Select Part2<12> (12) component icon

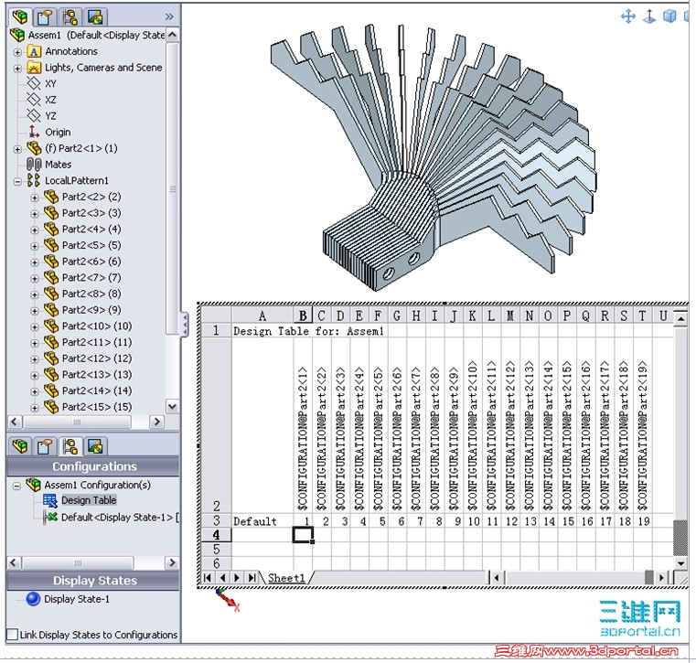[x=51, y=358]
